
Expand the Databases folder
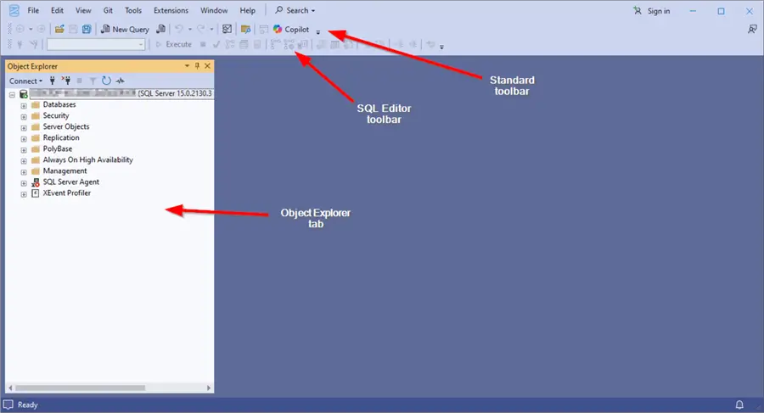click(x=24, y=106)
